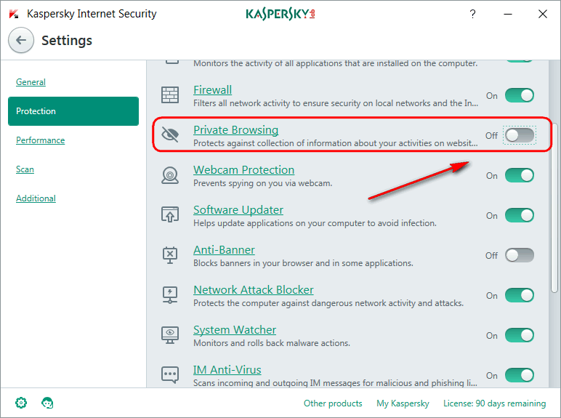Click the 'On' label beside Firewall
The image size is (561, 418).
click(x=491, y=96)
